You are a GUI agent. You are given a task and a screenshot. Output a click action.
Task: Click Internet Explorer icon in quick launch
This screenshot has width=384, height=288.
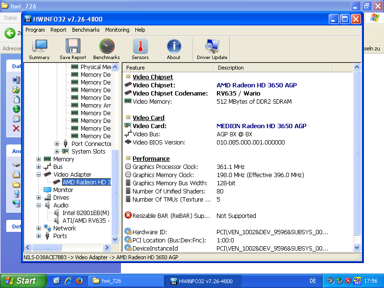tap(68, 281)
